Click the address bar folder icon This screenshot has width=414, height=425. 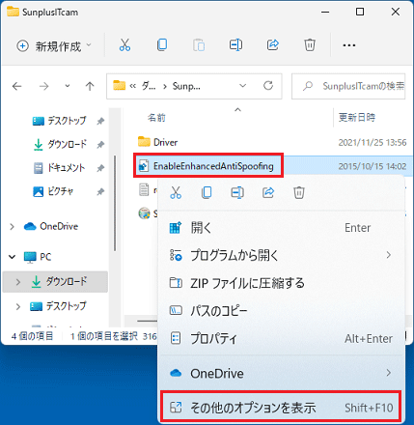click(119, 85)
